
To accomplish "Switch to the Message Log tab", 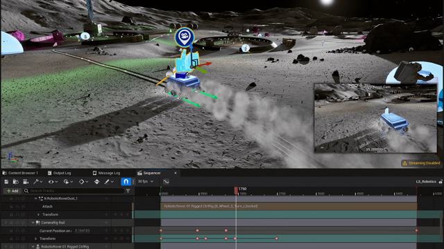I will point(106,173).
